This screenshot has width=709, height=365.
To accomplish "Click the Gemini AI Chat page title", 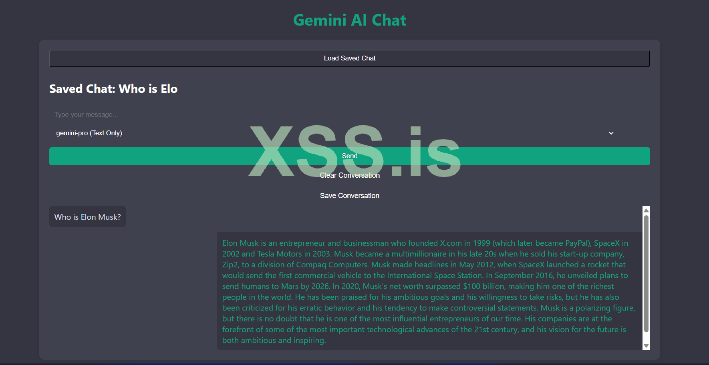I will tap(349, 20).
